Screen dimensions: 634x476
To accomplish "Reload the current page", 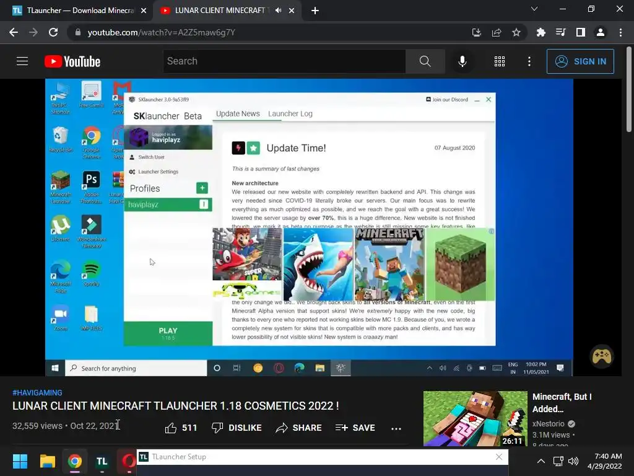I will 53,32.
